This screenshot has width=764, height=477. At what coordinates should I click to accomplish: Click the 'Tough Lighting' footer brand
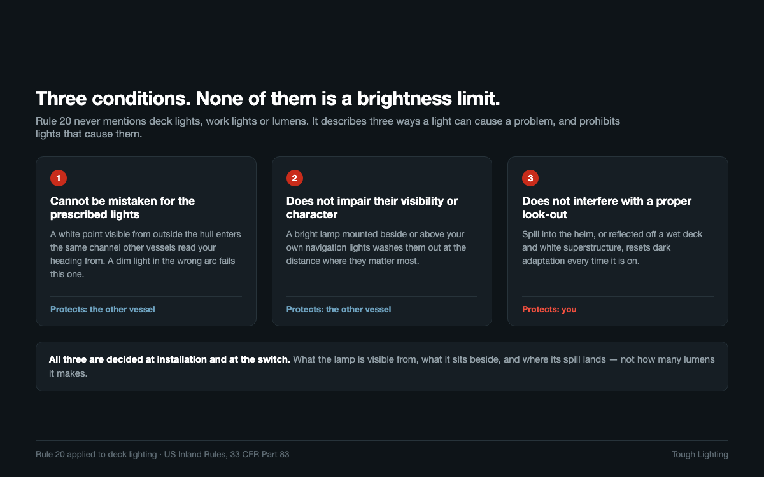click(700, 454)
